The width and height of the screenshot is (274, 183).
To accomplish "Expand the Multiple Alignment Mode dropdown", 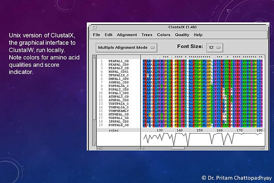I will pos(126,48).
